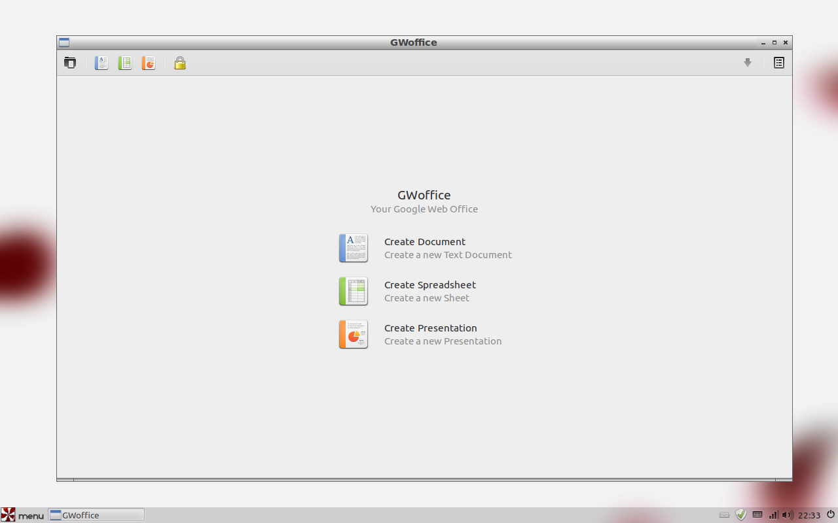Maximize the GWoffice window
838x523 pixels.
(774, 42)
